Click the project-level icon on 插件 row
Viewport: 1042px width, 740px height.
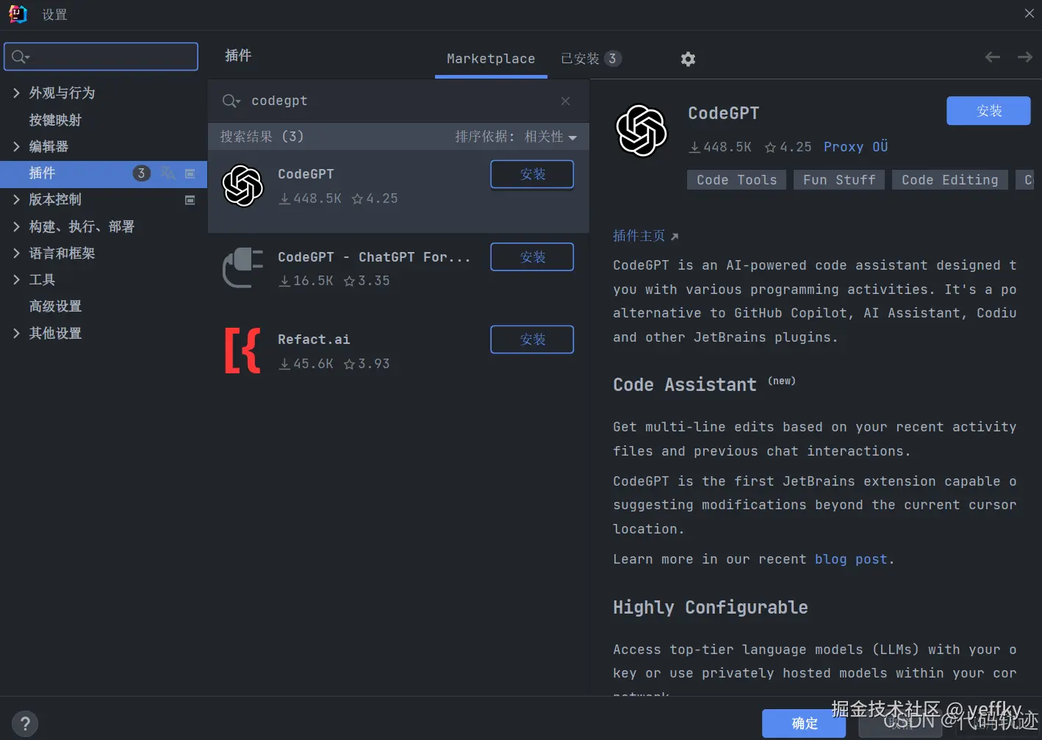tap(190, 173)
